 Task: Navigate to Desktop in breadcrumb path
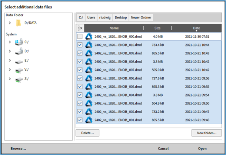121,17
